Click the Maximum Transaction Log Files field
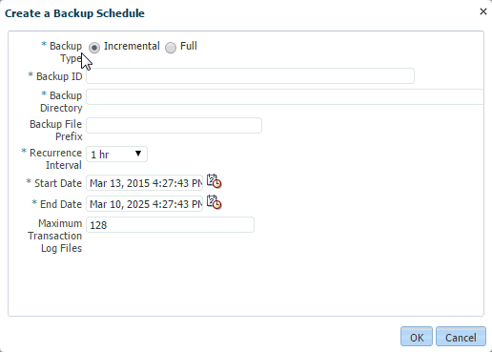Screen dimensions: 492x352 pyautogui.click(x=170, y=225)
